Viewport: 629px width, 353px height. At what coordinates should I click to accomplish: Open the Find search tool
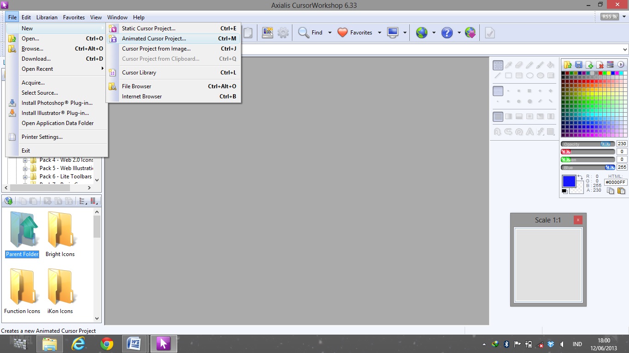coord(303,32)
